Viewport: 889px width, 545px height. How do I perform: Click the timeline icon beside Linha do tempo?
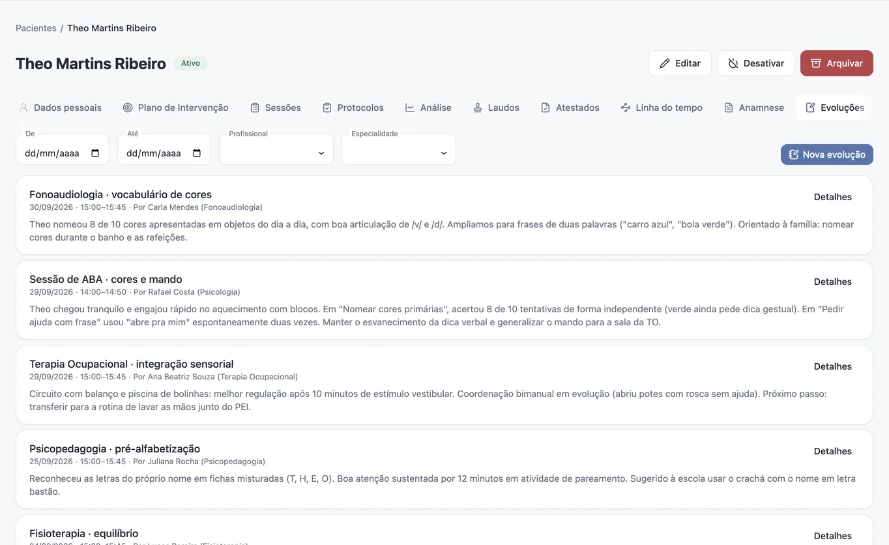[626, 108]
